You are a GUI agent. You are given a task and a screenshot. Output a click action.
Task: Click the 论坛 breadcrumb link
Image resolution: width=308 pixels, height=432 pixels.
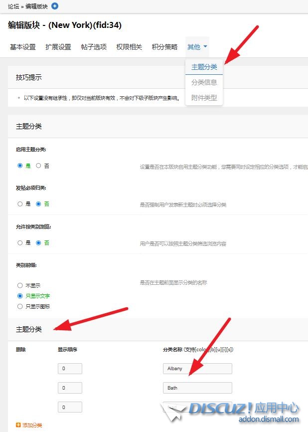coord(13,6)
